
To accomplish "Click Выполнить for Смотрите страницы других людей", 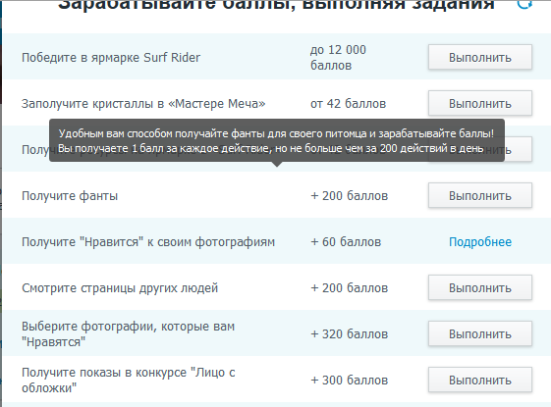I will [x=479, y=287].
